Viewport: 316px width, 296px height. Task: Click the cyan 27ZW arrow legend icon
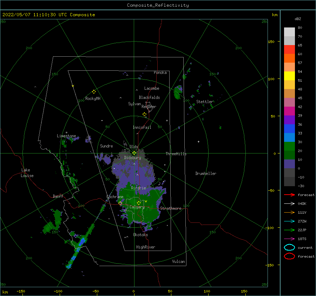[x=289, y=221]
